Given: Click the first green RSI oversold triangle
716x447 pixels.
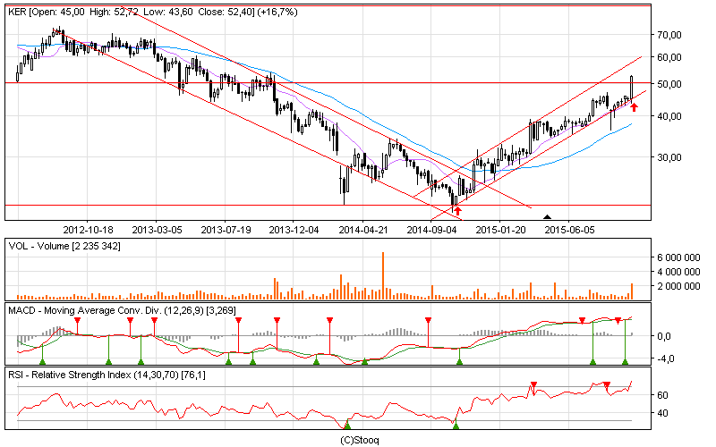Looking at the screenshot, I should [x=347, y=426].
